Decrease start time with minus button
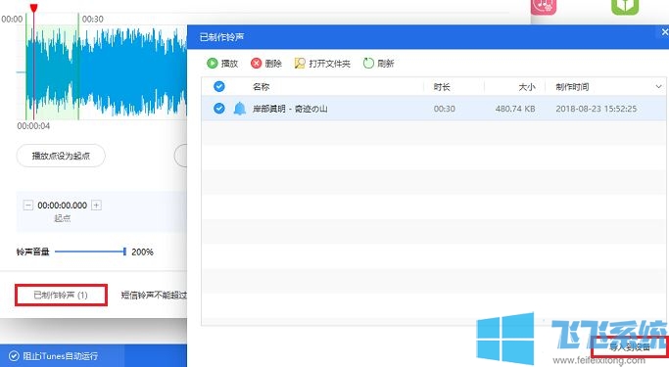This screenshot has width=669, height=367. (x=28, y=205)
